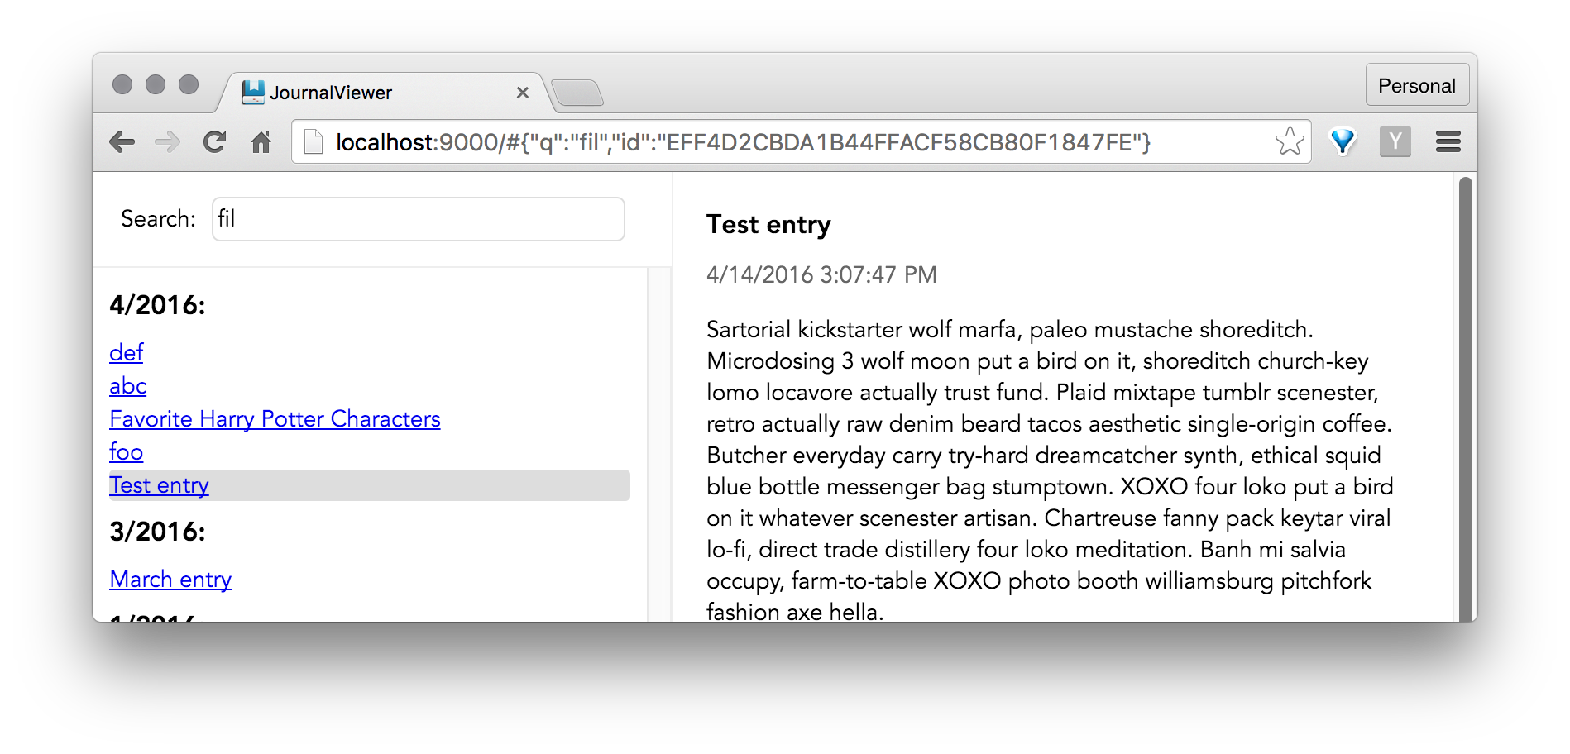Viewport: 1570px width, 754px height.
Task: Open the def journal entry
Action: tap(126, 353)
